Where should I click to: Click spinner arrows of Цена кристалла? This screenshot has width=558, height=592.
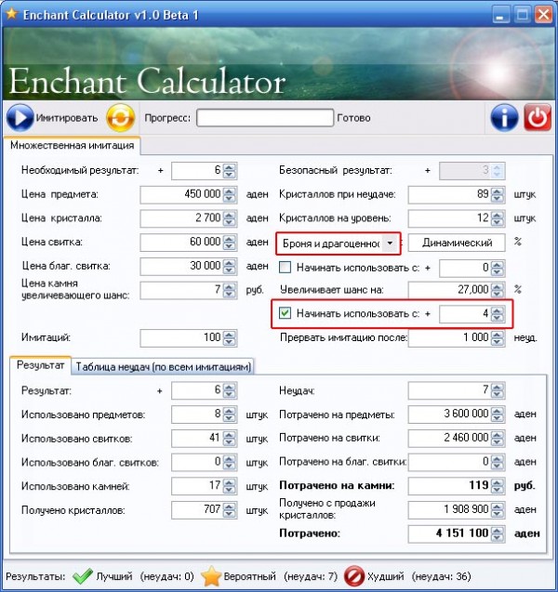tap(230, 218)
